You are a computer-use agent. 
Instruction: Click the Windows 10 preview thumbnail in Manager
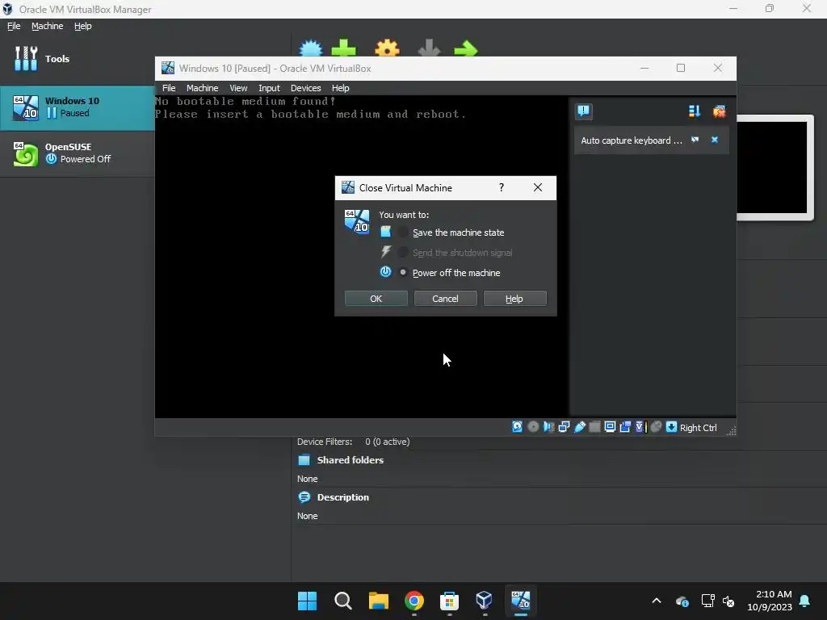pyautogui.click(x=772, y=167)
